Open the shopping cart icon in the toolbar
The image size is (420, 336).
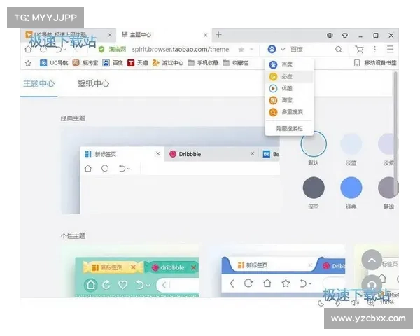pyautogui.click(x=359, y=49)
